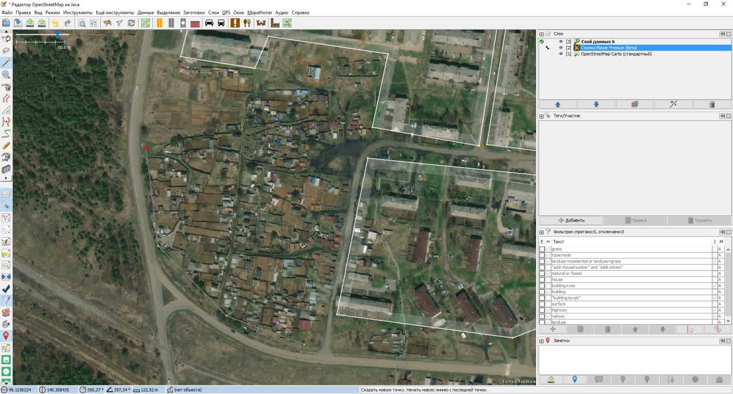Open the Search objects magnifier icon
The width and height of the screenshot is (733, 394).
point(81,23)
